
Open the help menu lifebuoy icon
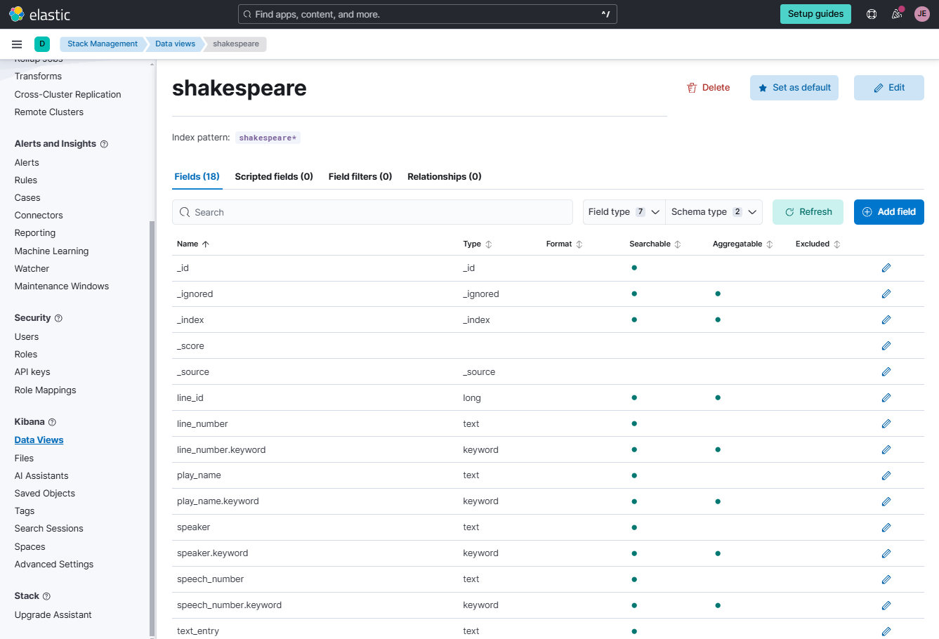(x=872, y=14)
